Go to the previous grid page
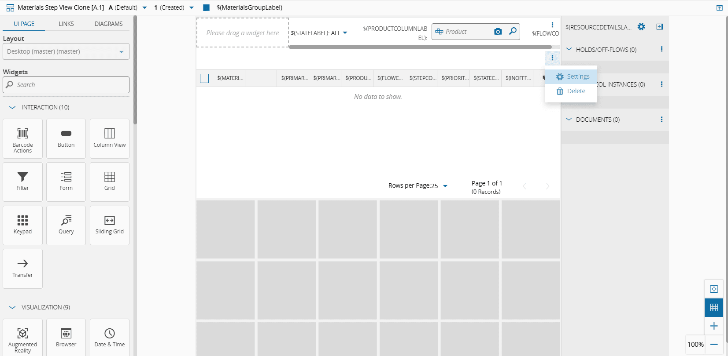Image resolution: width=728 pixels, height=356 pixels. click(525, 186)
